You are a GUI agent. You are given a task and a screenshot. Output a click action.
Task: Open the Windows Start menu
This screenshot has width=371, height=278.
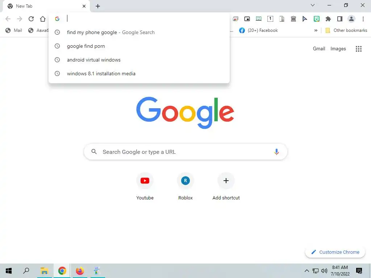point(9,271)
